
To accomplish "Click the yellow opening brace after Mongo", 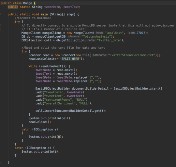I will coord(35,3).
